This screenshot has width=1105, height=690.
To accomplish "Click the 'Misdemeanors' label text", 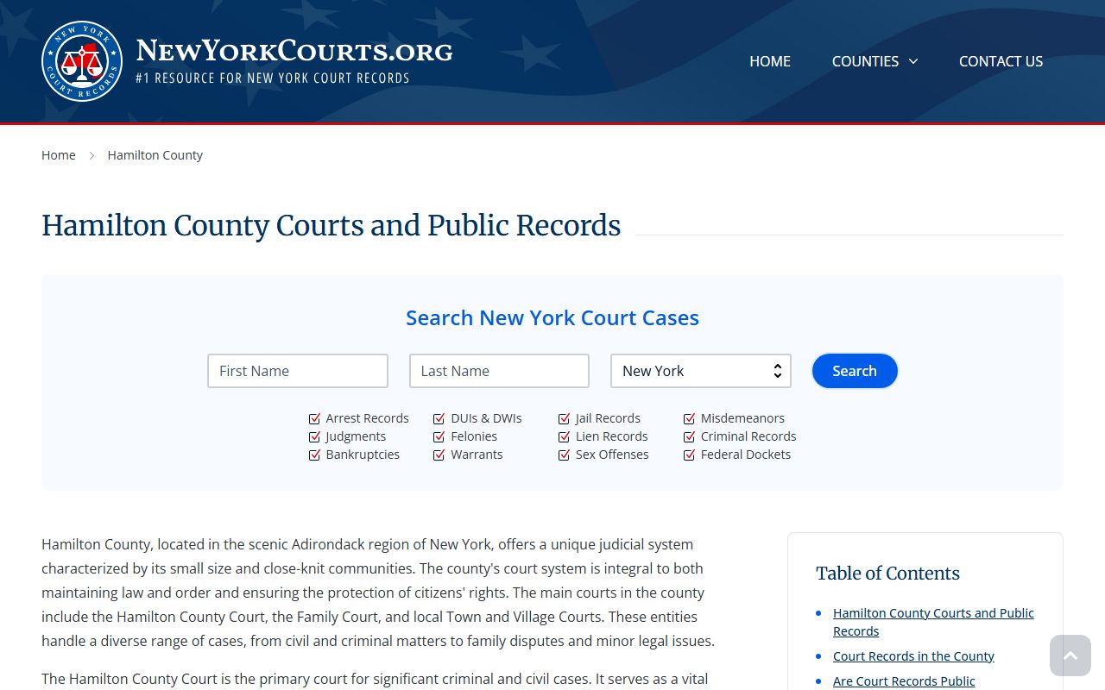I will [x=742, y=418].
